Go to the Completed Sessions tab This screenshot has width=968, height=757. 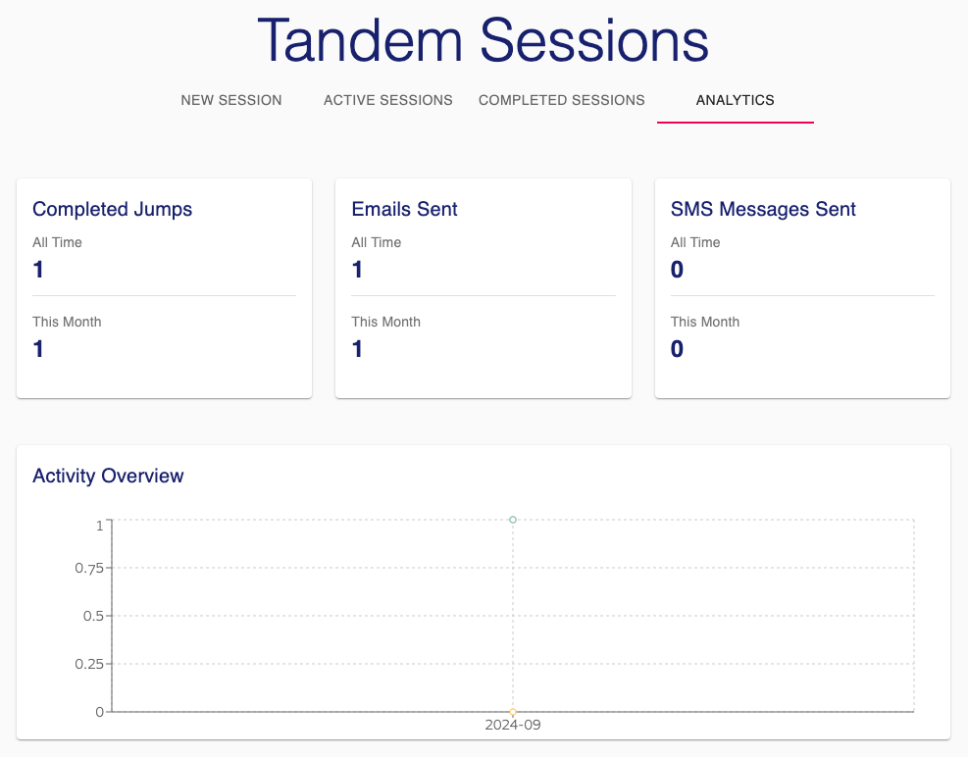(562, 100)
